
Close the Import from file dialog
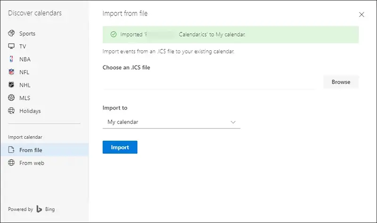[361, 15]
